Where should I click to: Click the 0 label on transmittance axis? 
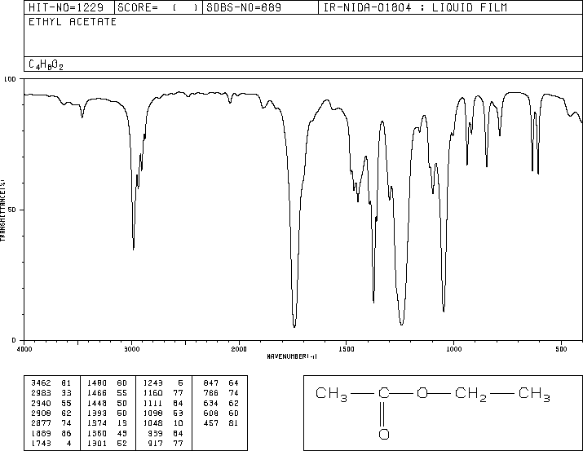coord(14,340)
